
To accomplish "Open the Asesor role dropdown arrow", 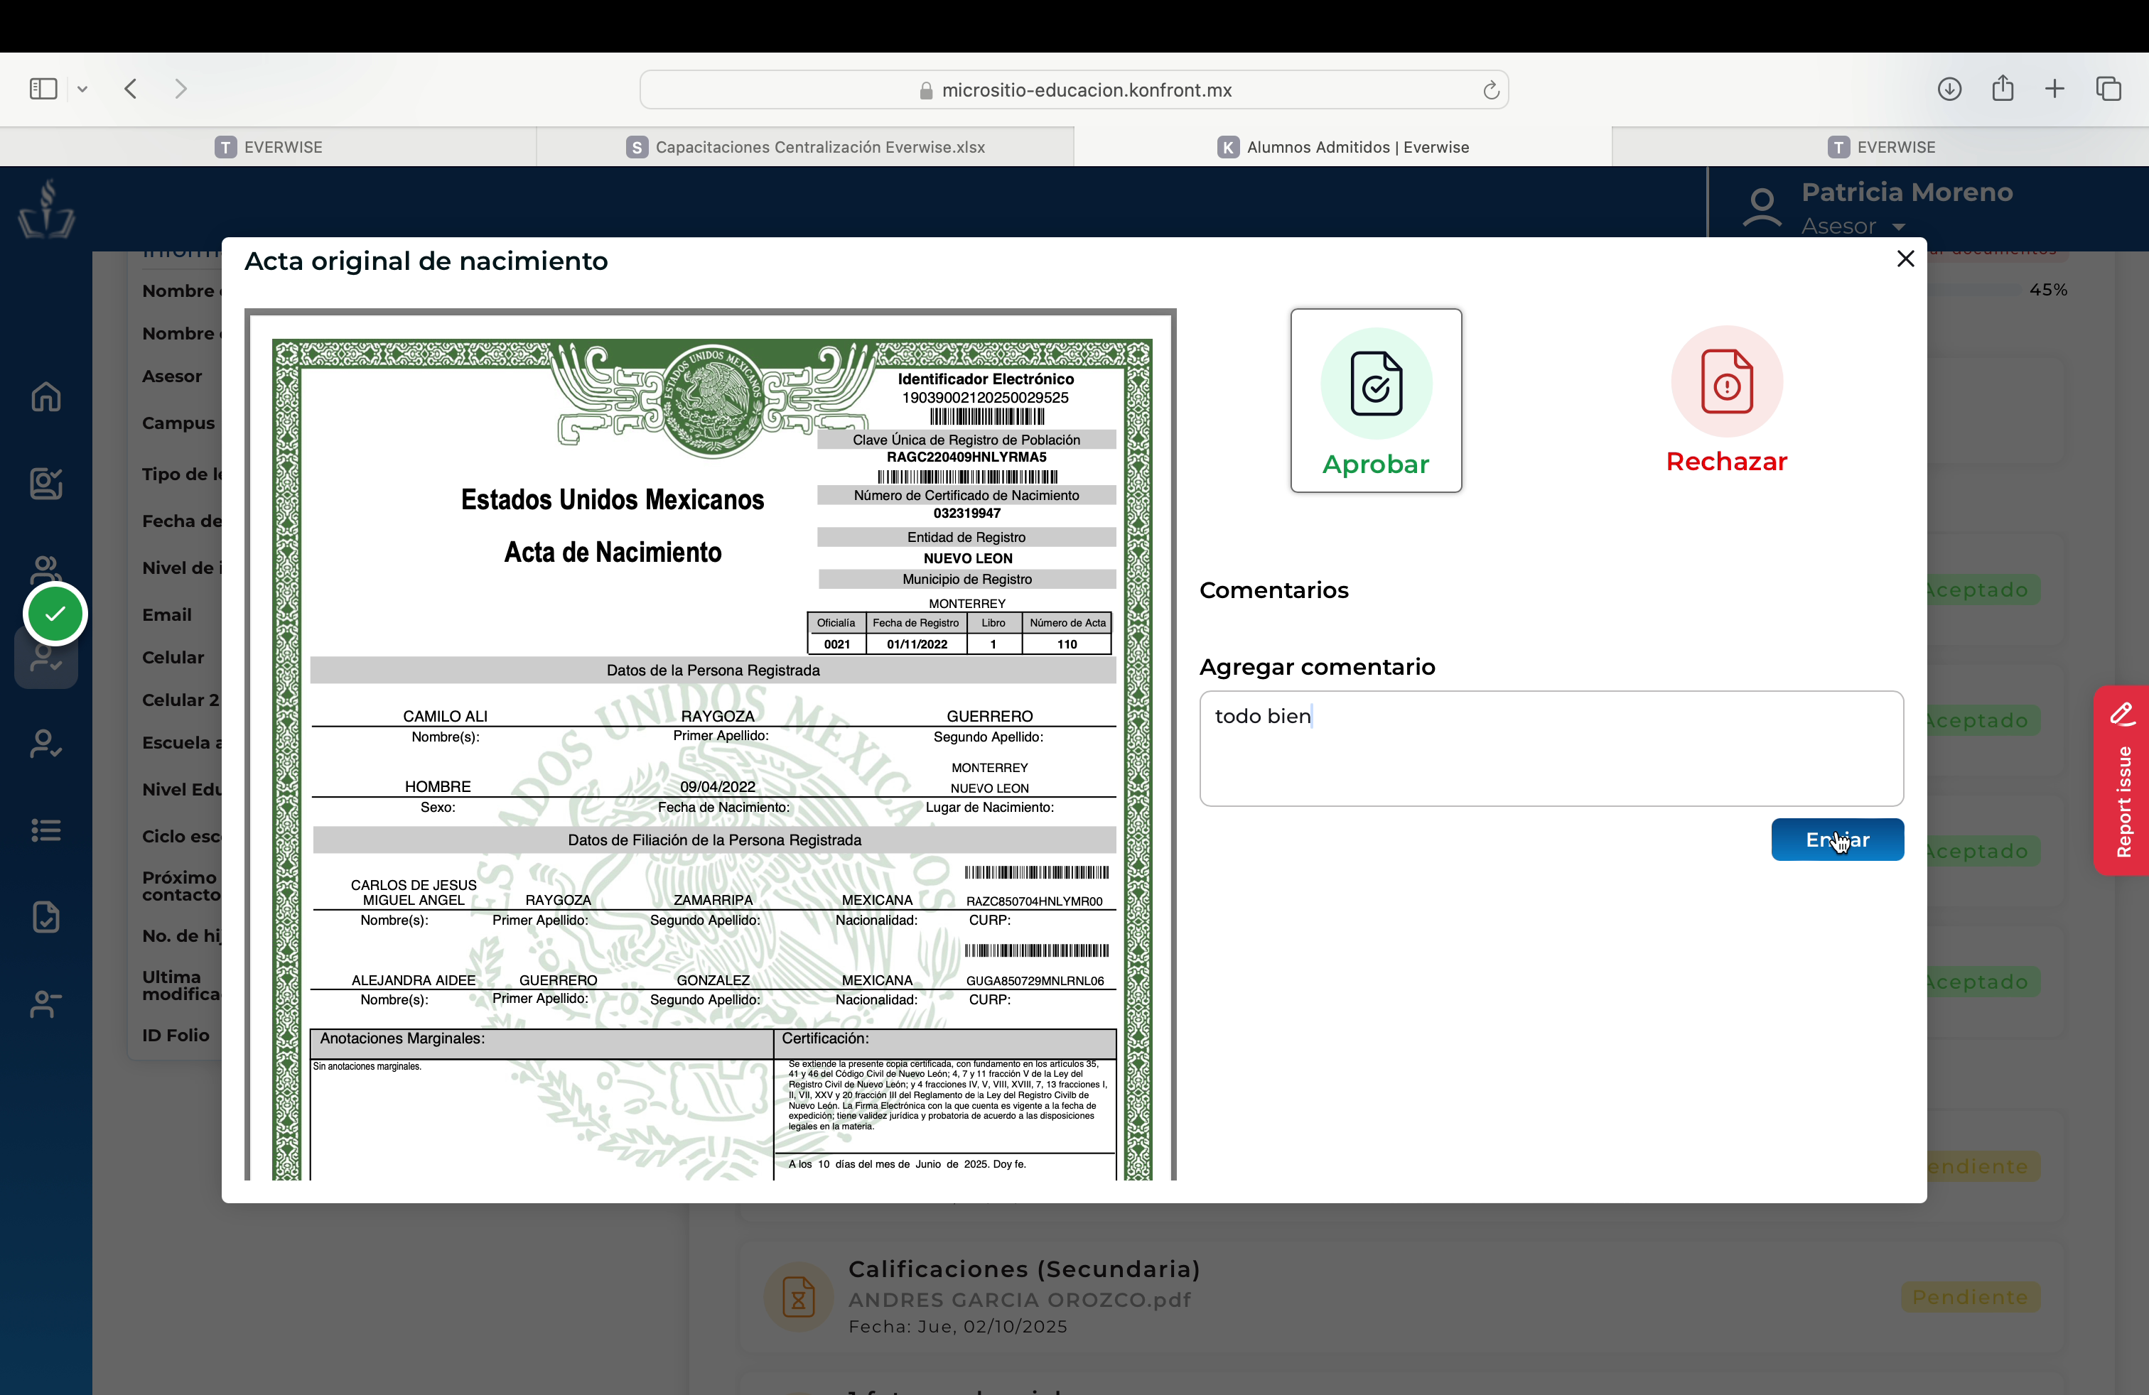I will click(1899, 227).
